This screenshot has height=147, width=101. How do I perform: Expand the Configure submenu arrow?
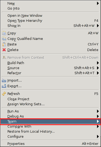(98, 137)
